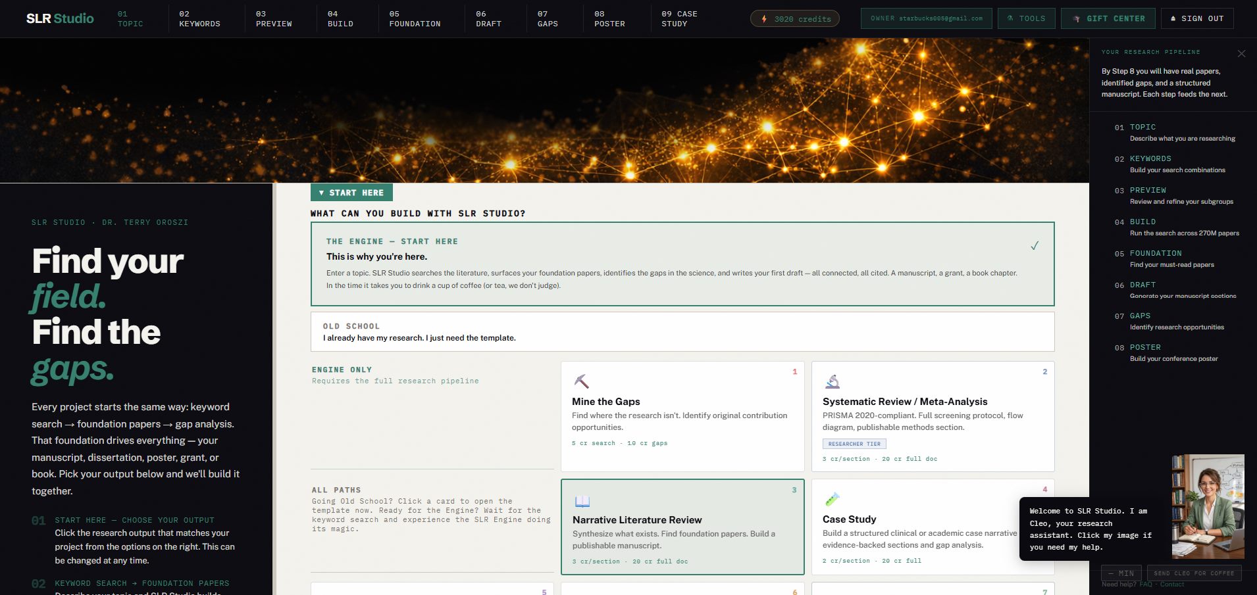1257x595 pixels.
Task: Go to step 04 Build tab
Action: 340,18
